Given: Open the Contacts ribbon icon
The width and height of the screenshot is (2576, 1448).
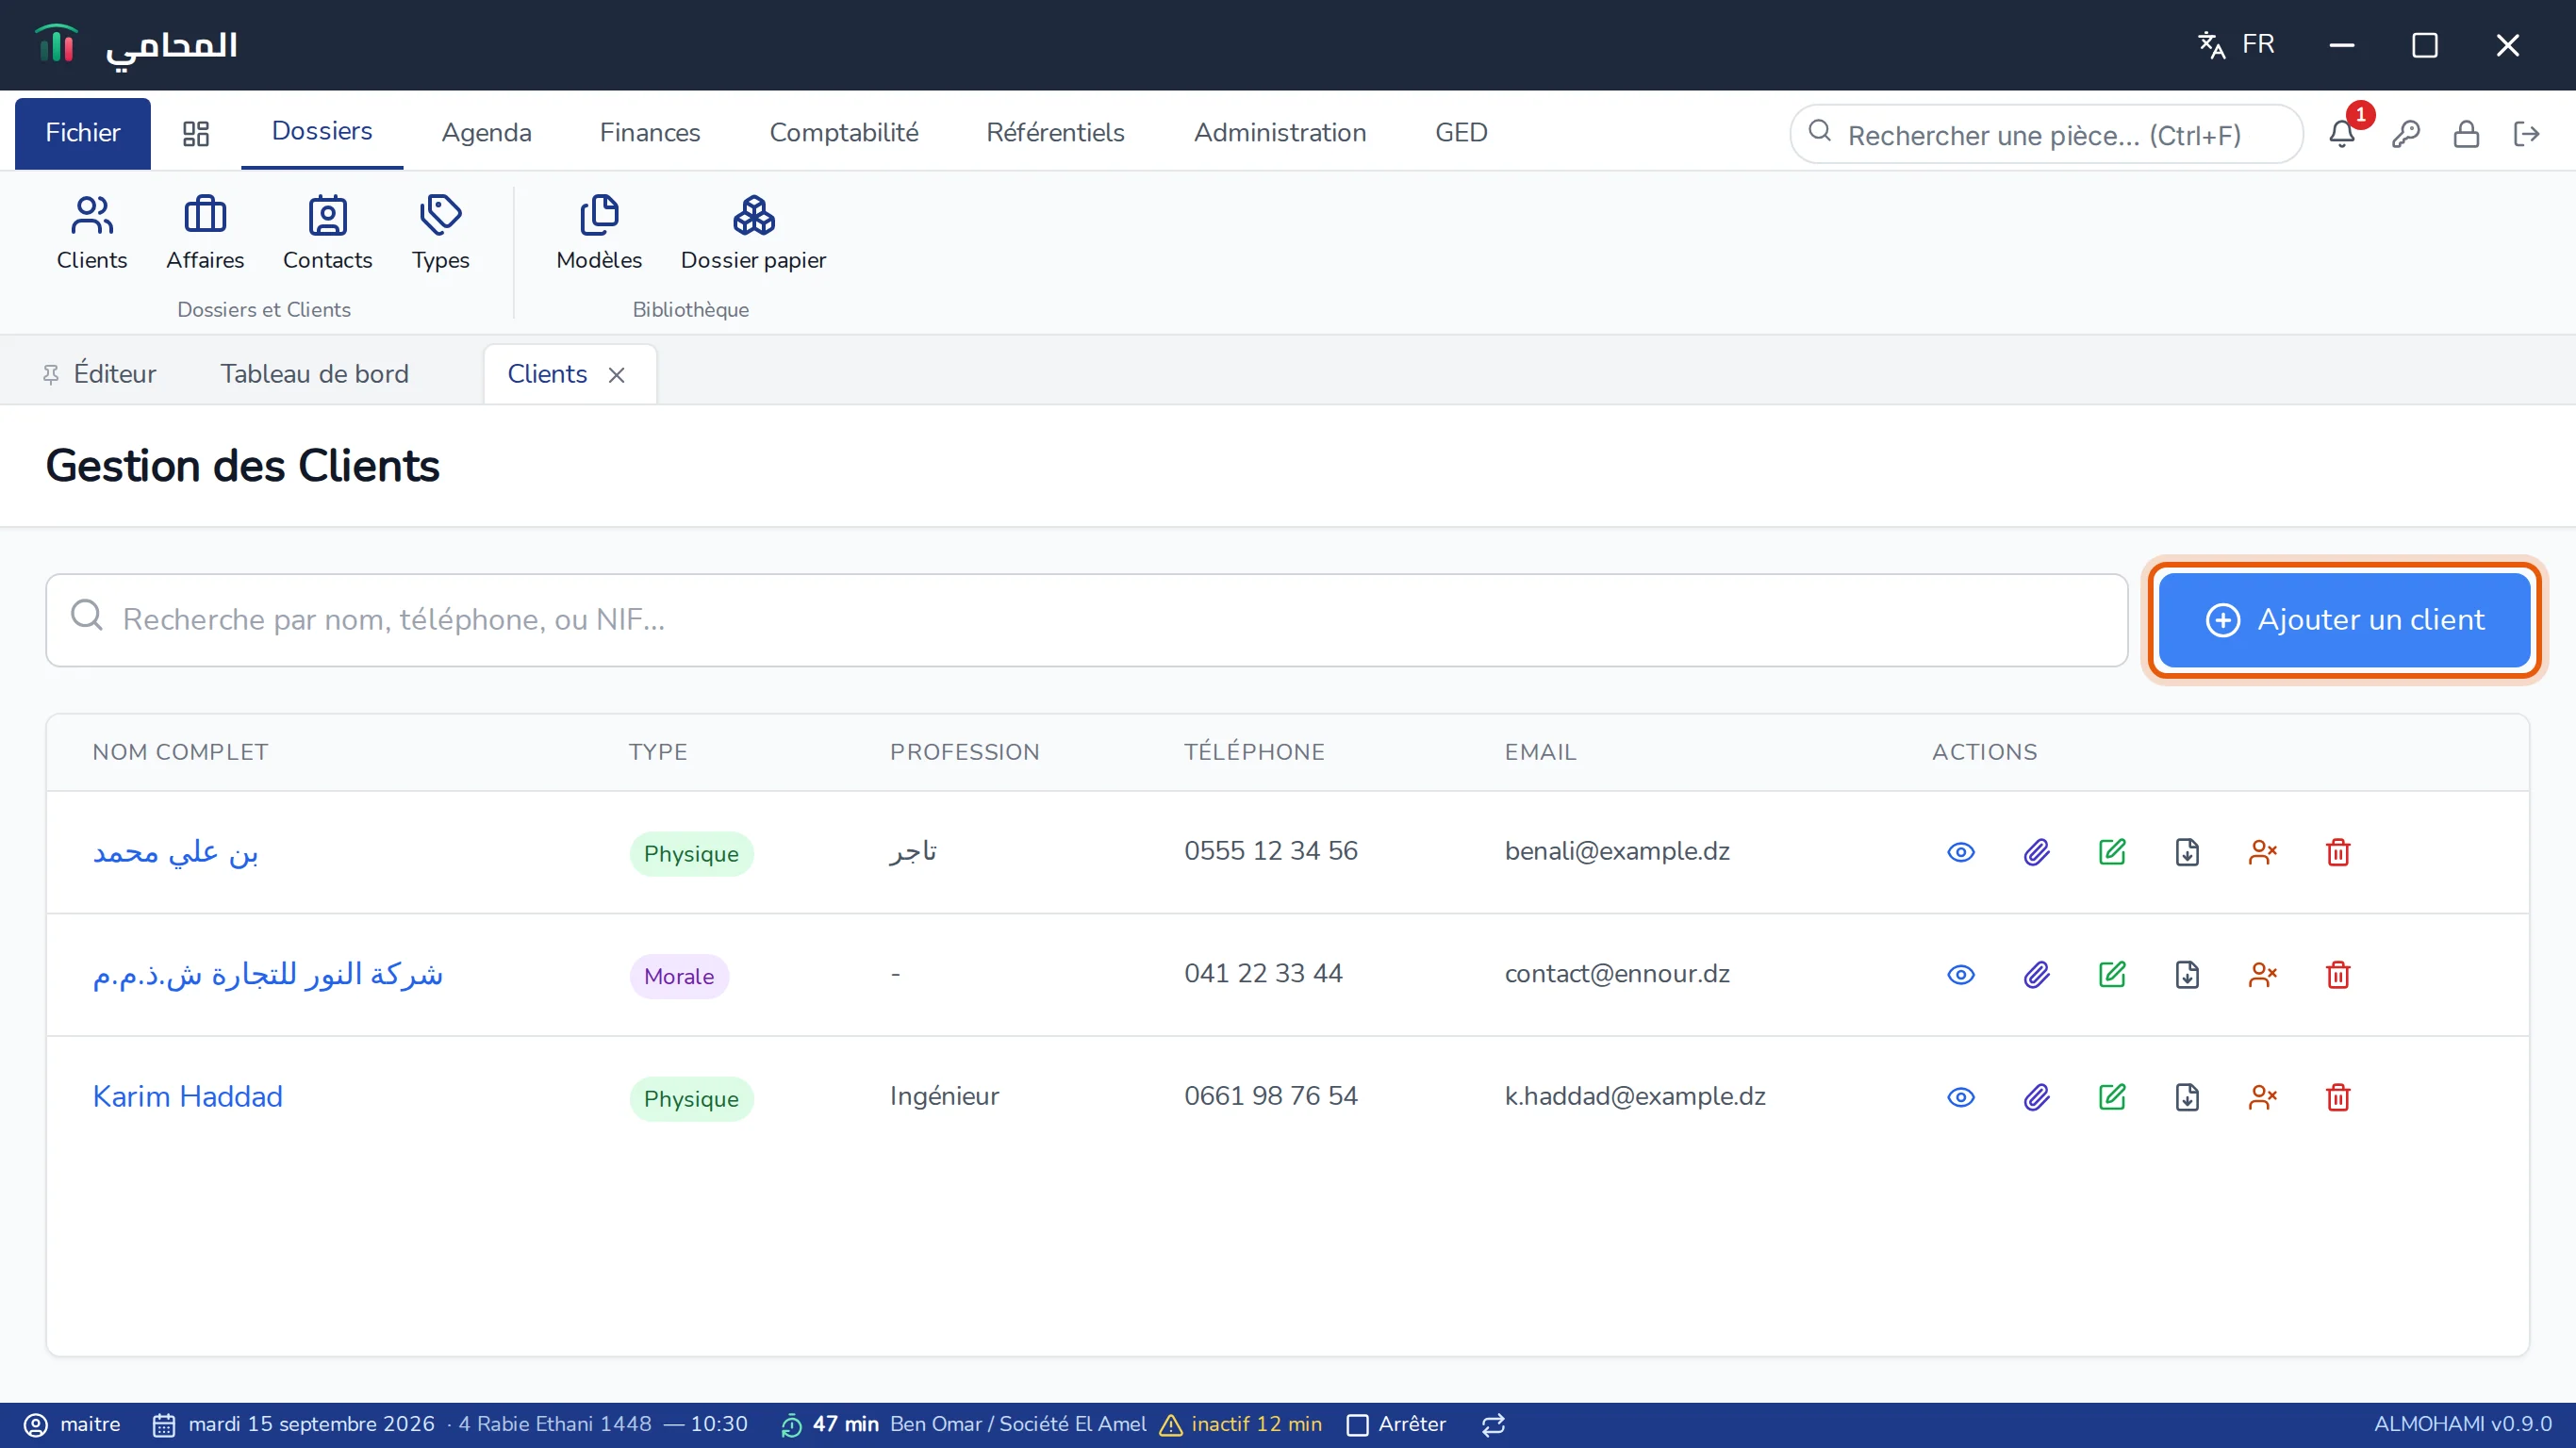Looking at the screenshot, I should (x=328, y=233).
